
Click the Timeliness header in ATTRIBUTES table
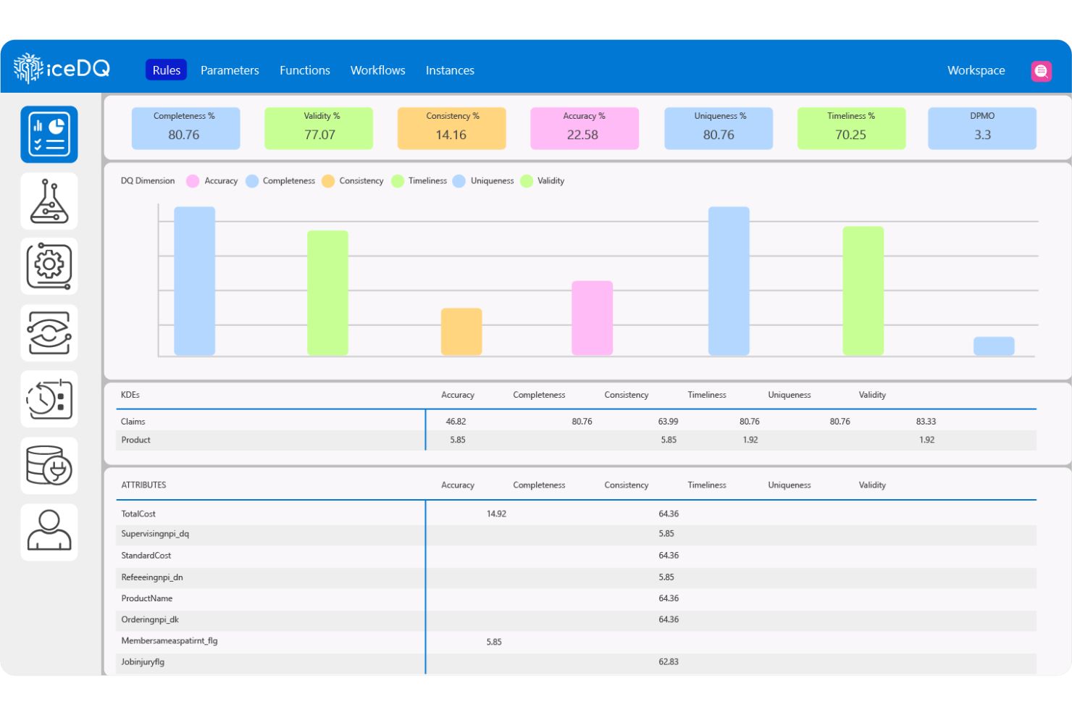click(x=707, y=485)
